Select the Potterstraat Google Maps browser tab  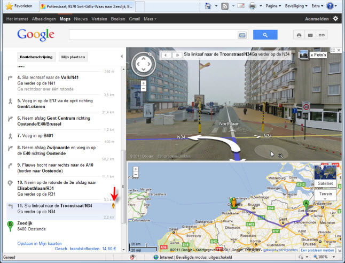pos(87,6)
